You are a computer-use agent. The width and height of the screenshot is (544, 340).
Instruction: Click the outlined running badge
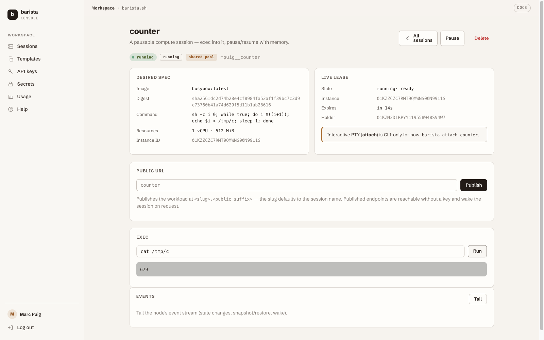[171, 57]
